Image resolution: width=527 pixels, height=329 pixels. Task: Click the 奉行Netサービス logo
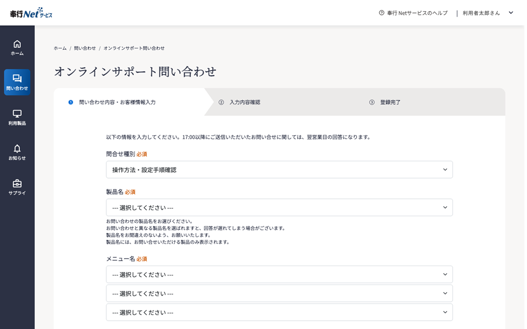[31, 13]
